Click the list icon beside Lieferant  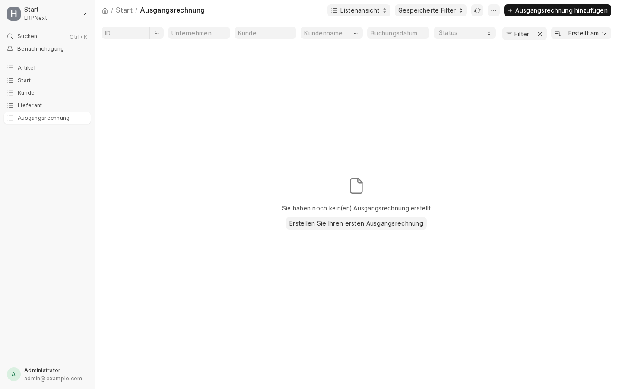click(x=11, y=105)
